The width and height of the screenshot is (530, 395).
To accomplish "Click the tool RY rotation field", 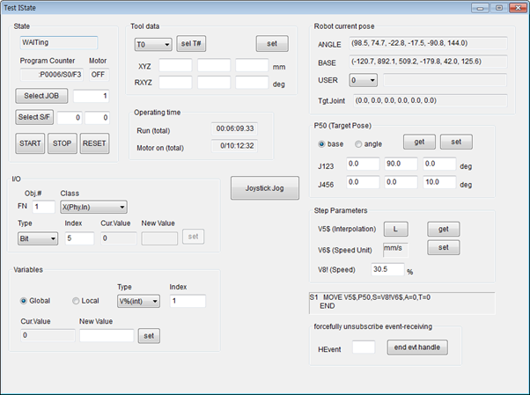I will (214, 83).
